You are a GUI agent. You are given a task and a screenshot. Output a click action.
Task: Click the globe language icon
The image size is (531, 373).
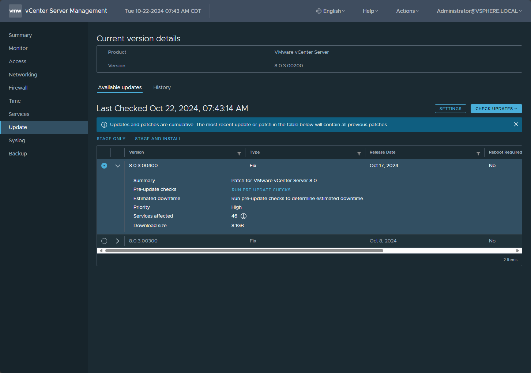(319, 11)
